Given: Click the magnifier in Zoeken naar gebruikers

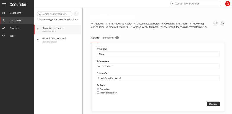Looking at the screenshot, I should click(40, 14).
